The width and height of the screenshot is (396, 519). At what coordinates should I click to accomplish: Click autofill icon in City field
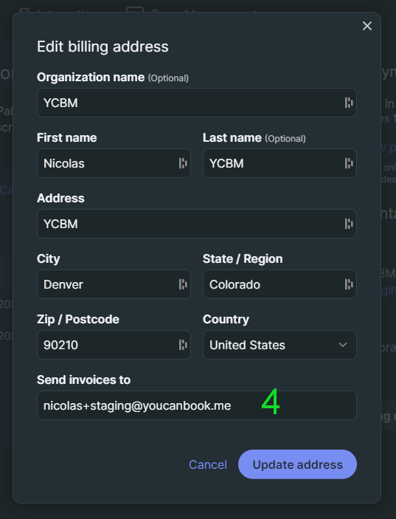(183, 284)
